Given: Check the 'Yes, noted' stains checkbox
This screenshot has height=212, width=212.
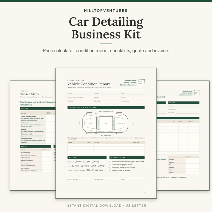Looking at the screenshot, I should pyautogui.click(x=93, y=170).
